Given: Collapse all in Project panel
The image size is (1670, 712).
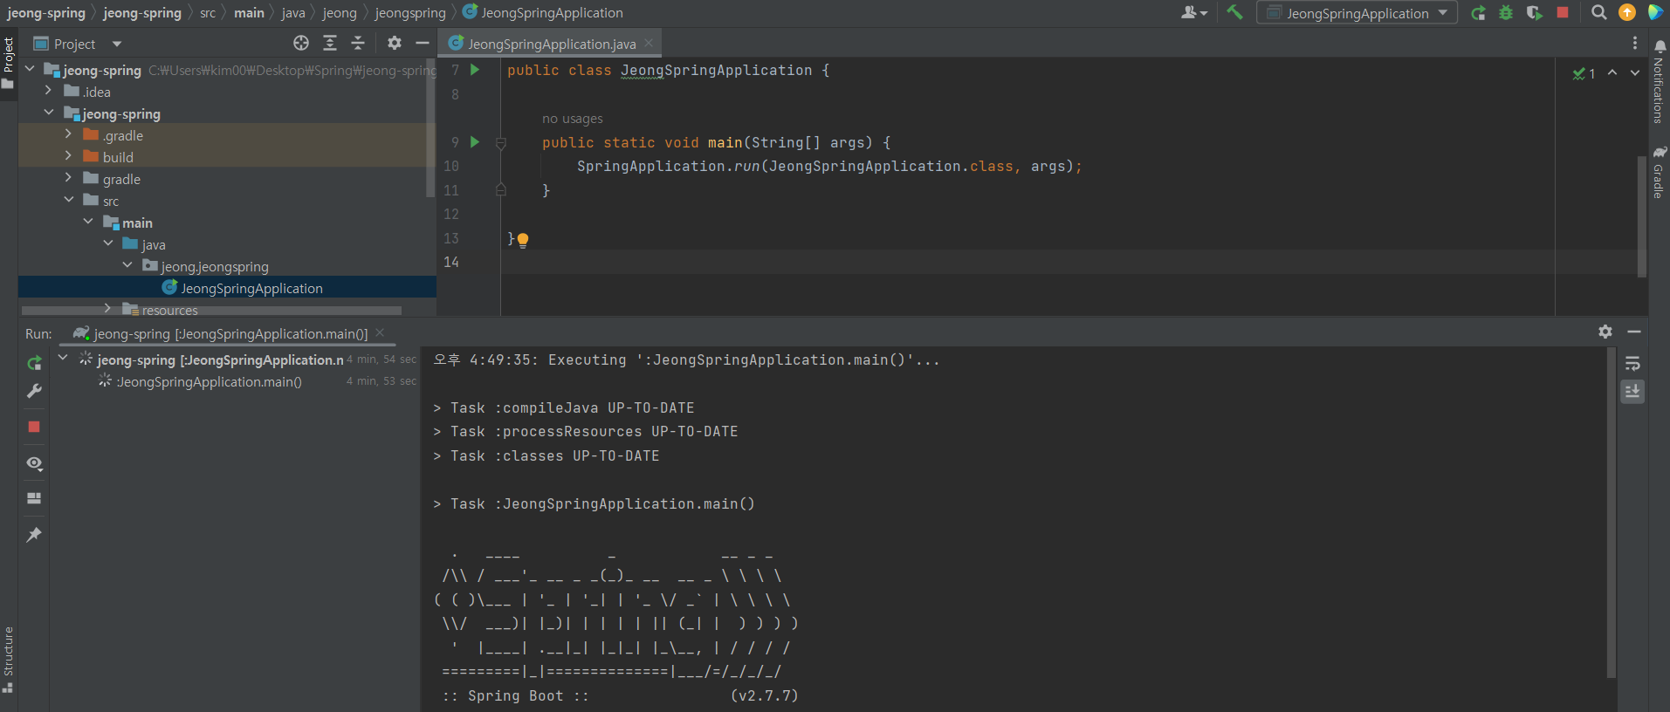Looking at the screenshot, I should [x=358, y=43].
